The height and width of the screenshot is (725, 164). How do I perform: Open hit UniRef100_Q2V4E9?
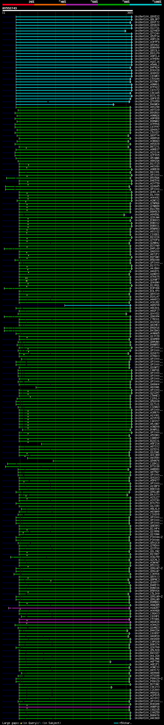pyautogui.click(x=147, y=31)
